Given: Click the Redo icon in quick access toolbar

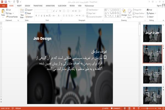Looking at the screenshot, I should pyautogui.click(x=14, y=2).
